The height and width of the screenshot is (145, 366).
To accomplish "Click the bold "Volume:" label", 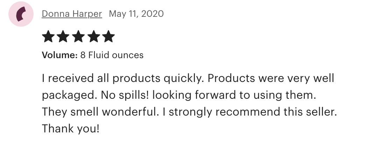I will point(59,55).
